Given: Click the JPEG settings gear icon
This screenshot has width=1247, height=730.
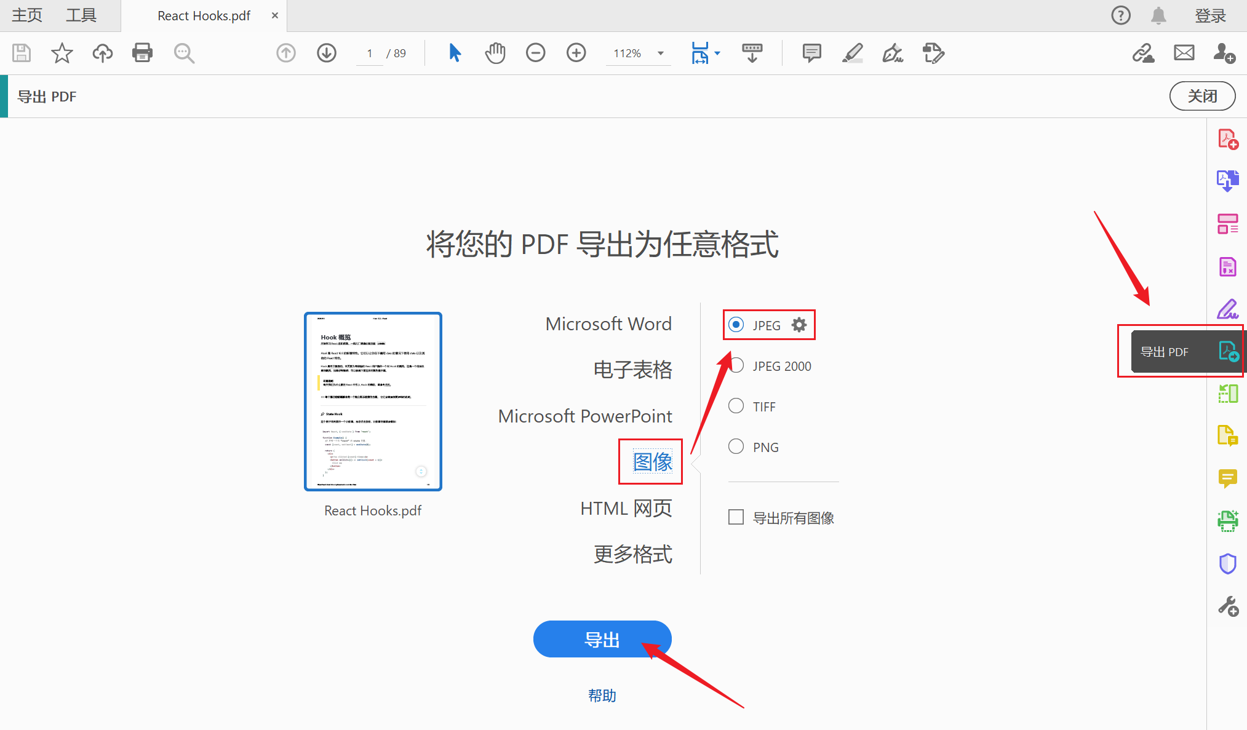Looking at the screenshot, I should (799, 325).
